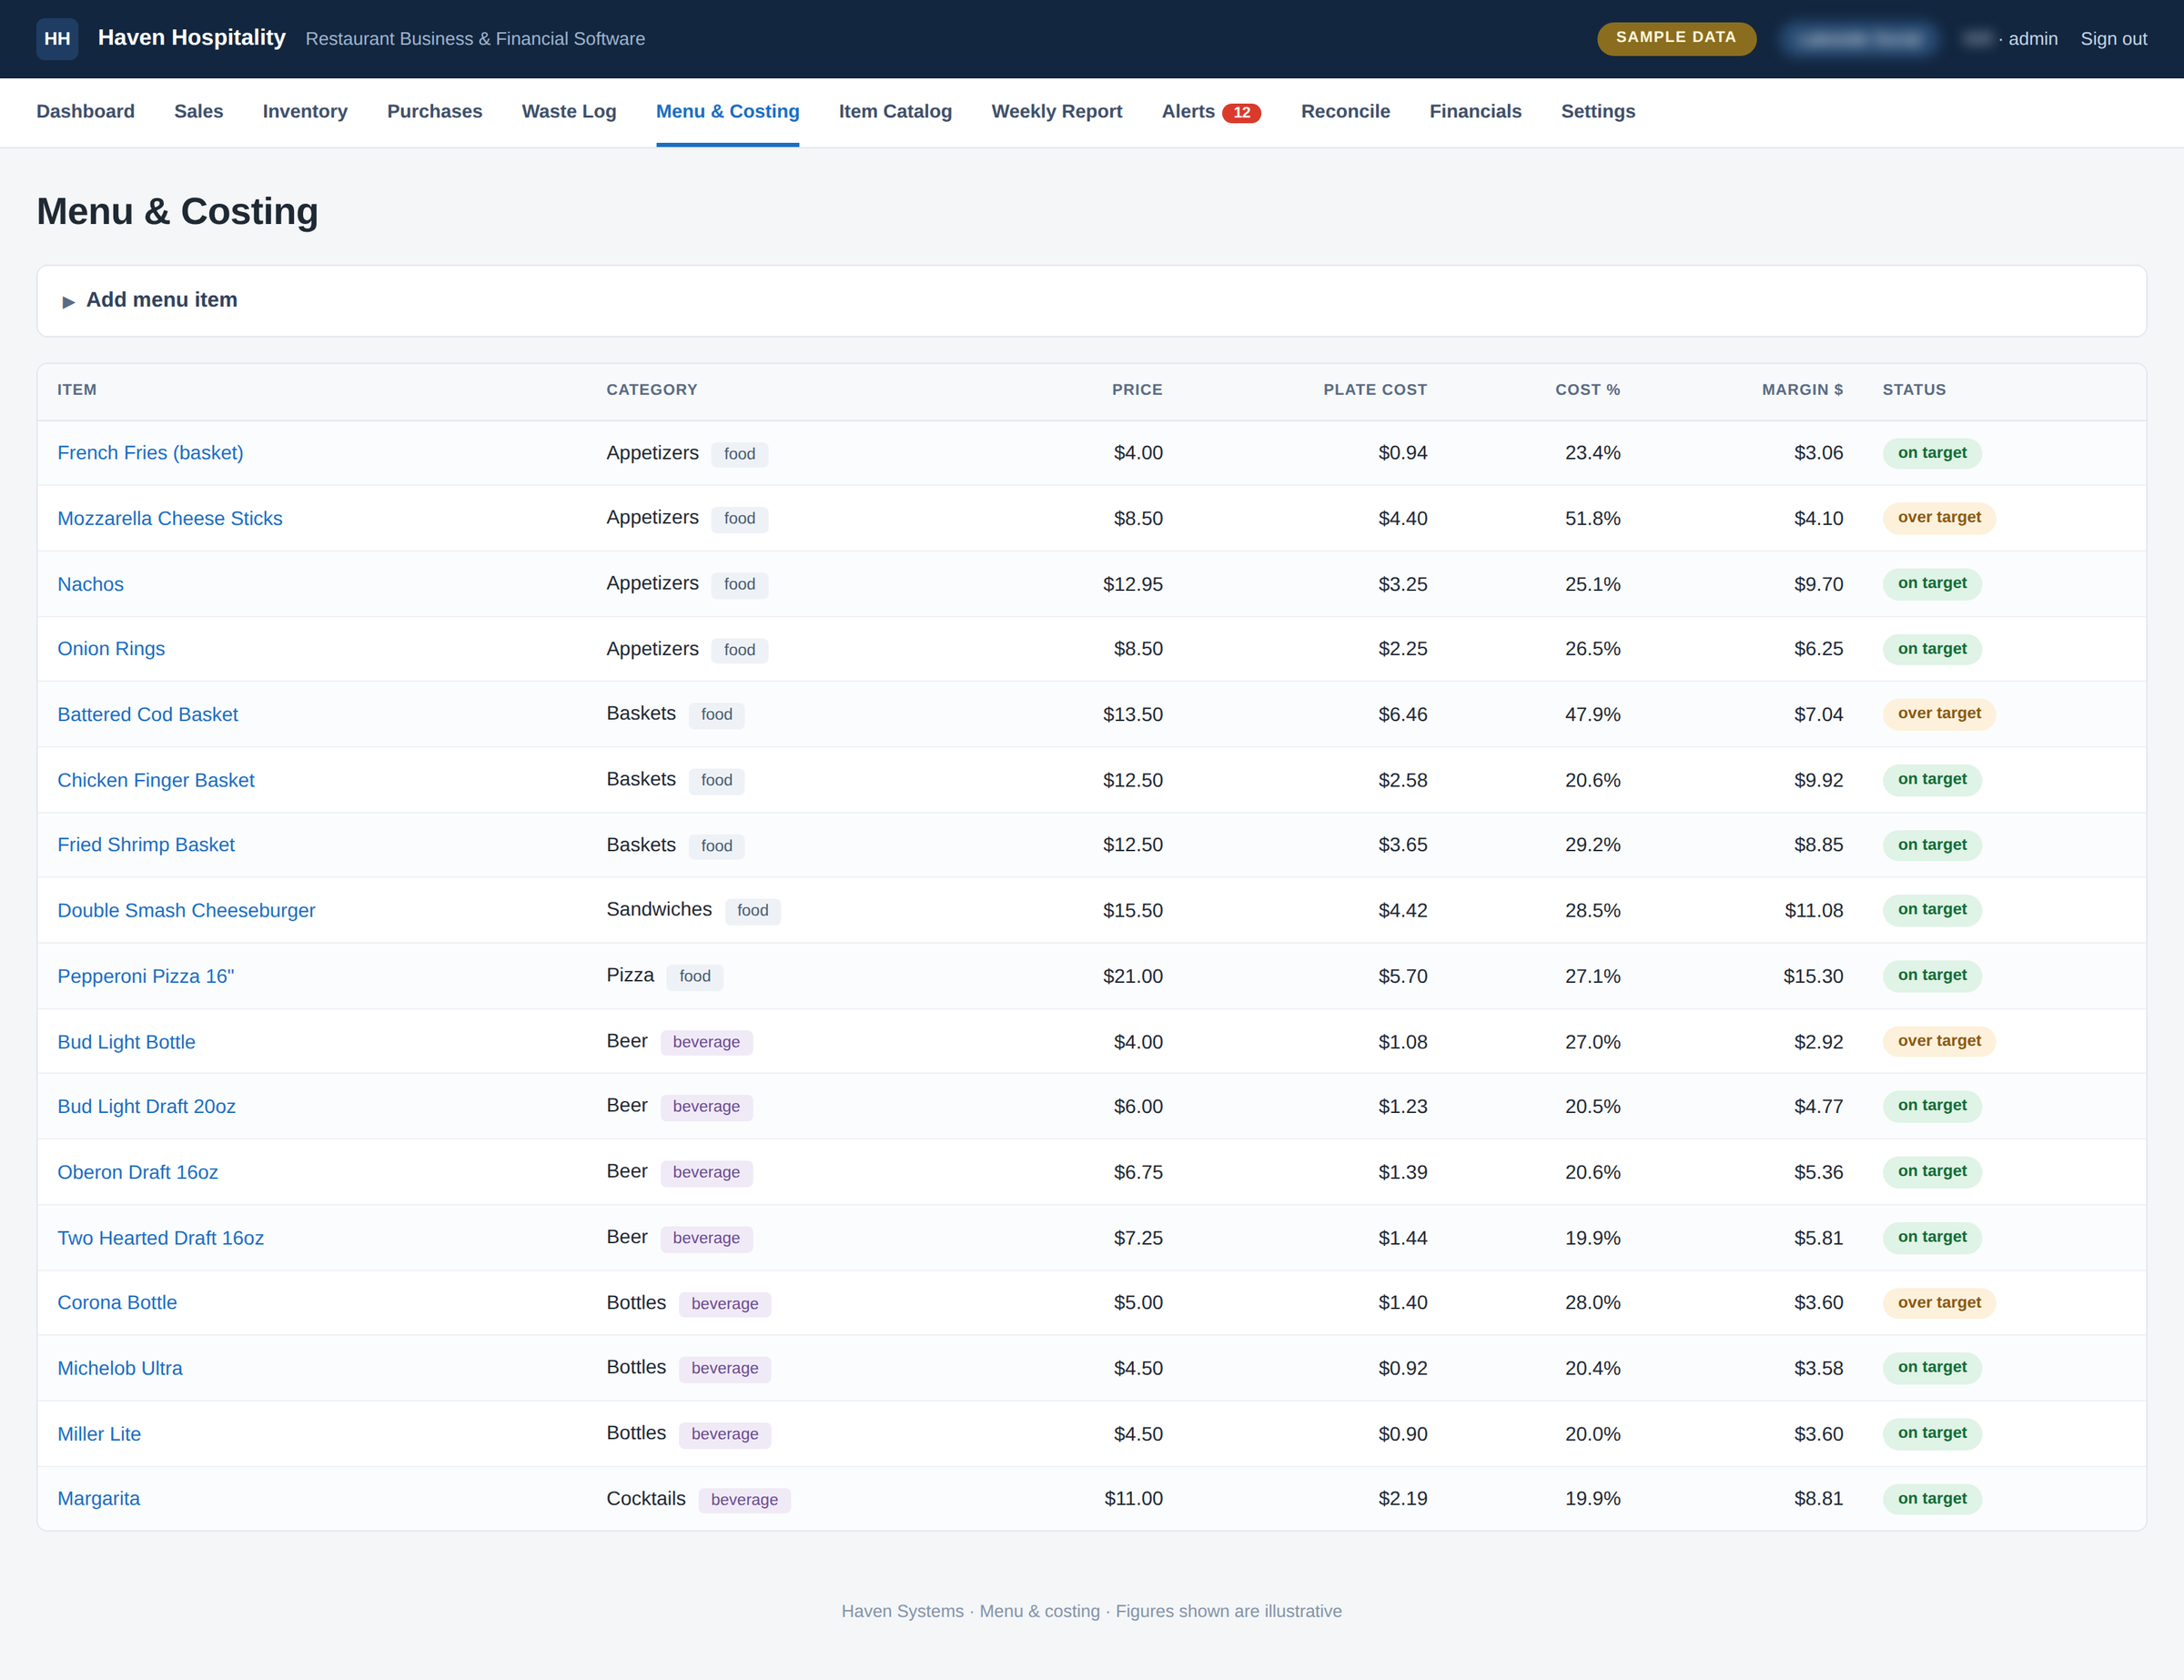Open the Margarita item
The width and height of the screenshot is (2184, 1680).
click(98, 1499)
